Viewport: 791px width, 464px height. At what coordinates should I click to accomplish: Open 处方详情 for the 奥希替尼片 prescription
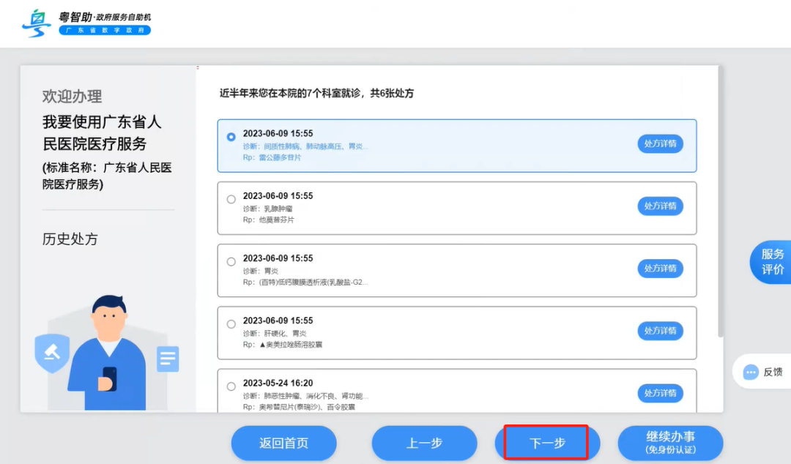660,393
